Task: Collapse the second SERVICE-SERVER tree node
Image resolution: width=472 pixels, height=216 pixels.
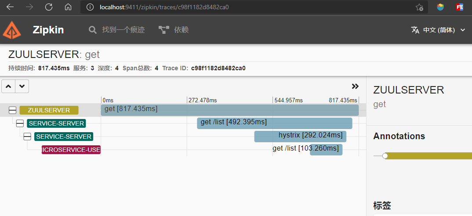Action: 27,137
